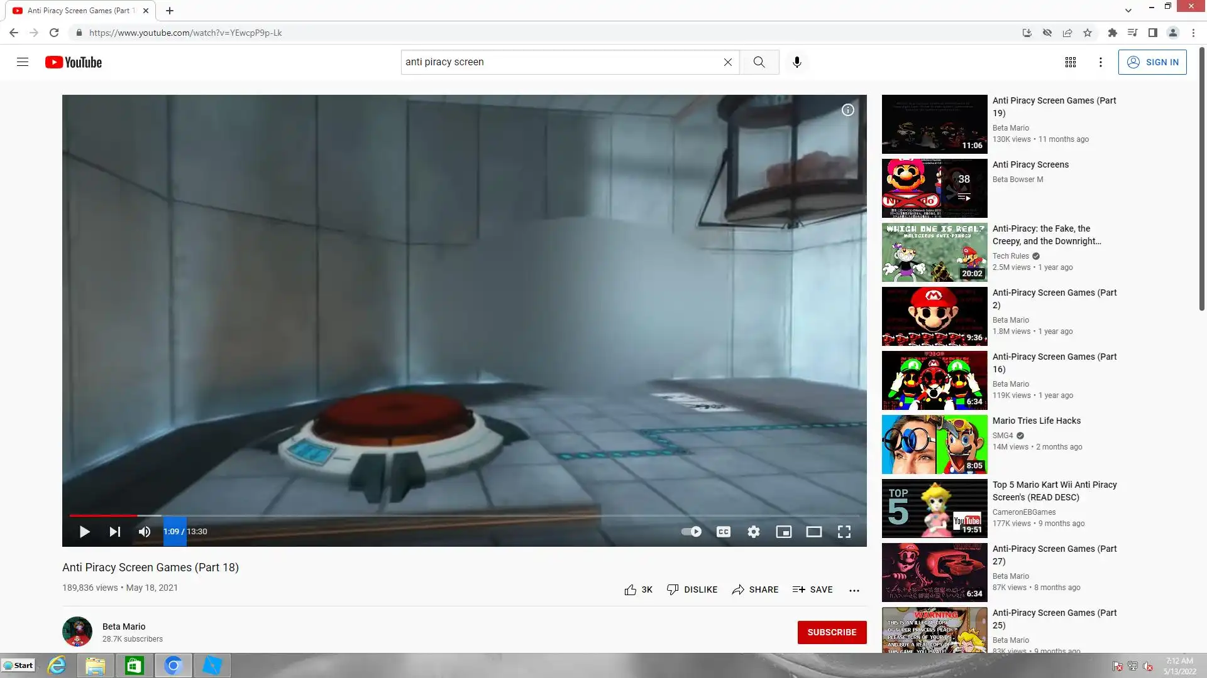Seek on the video progress bar

coord(440,515)
